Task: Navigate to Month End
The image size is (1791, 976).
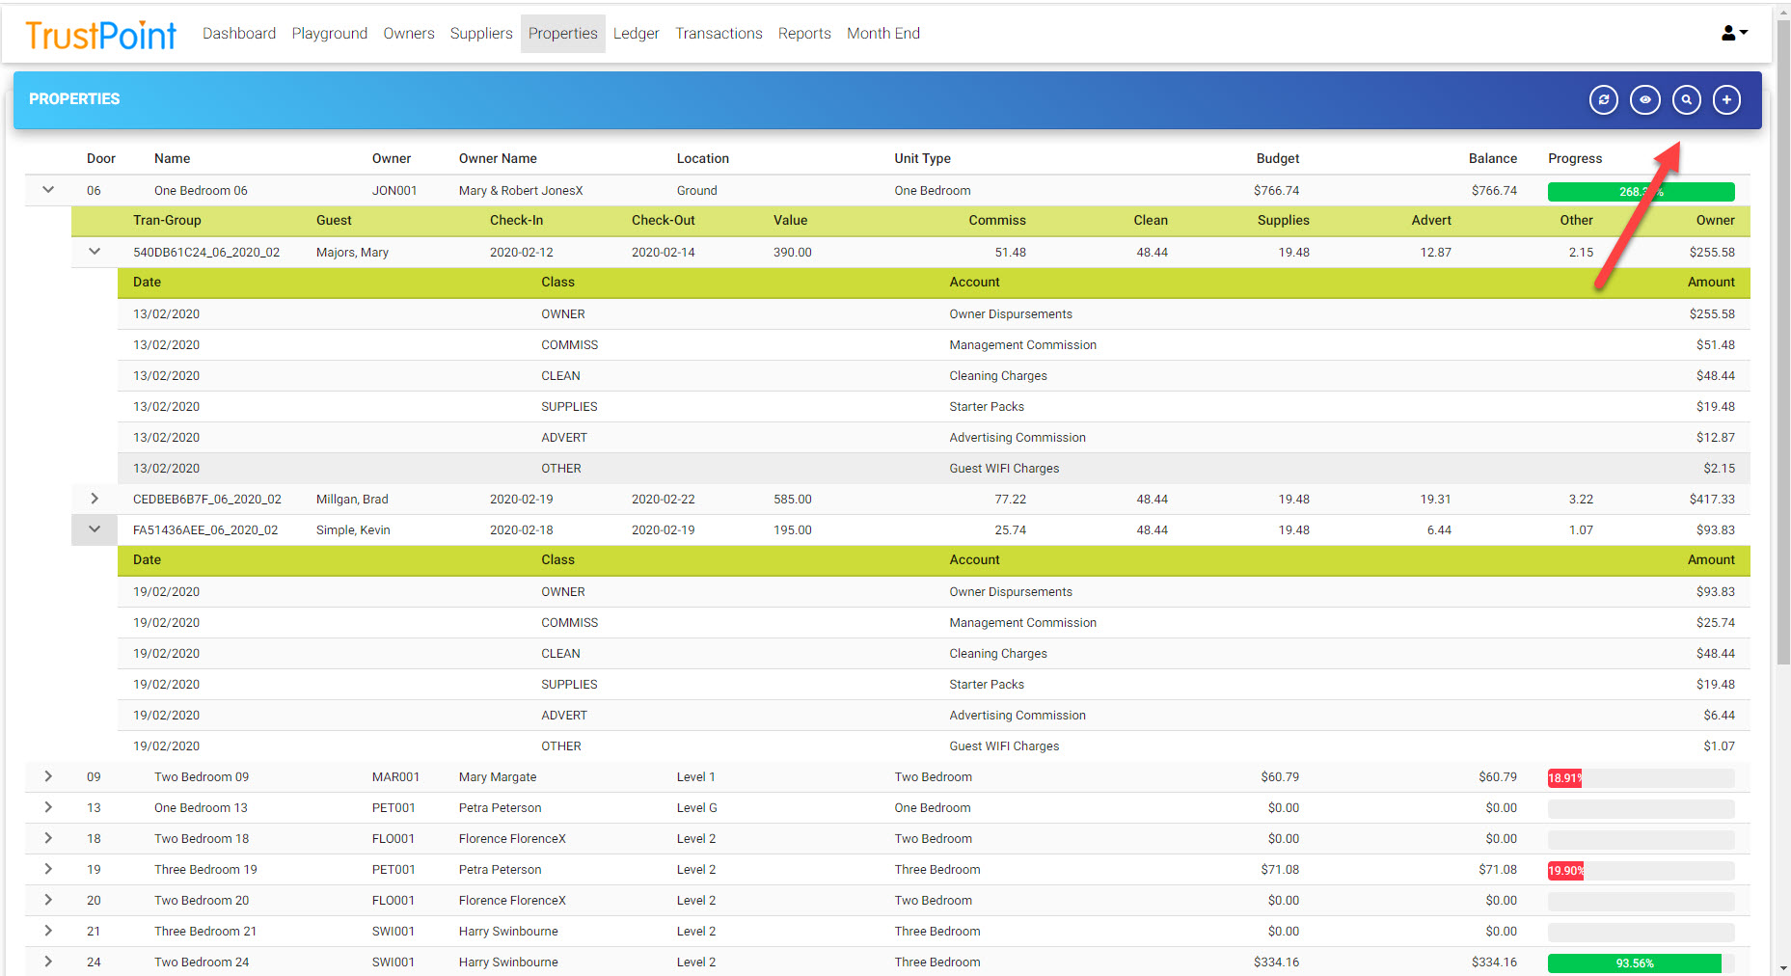Action: point(883,33)
